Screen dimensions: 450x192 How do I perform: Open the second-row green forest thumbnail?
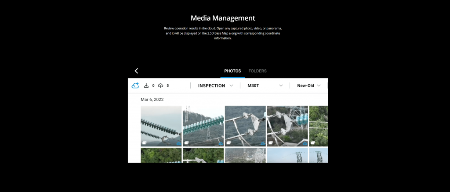click(161, 155)
